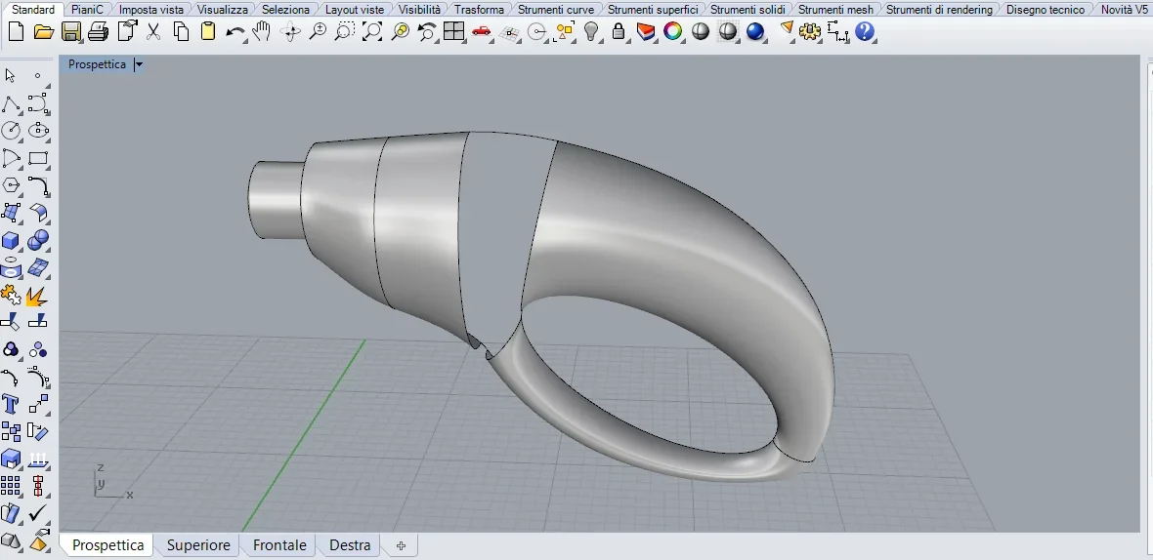Click the Prospettica viewport title label
1153x560 pixels.
coord(97,64)
